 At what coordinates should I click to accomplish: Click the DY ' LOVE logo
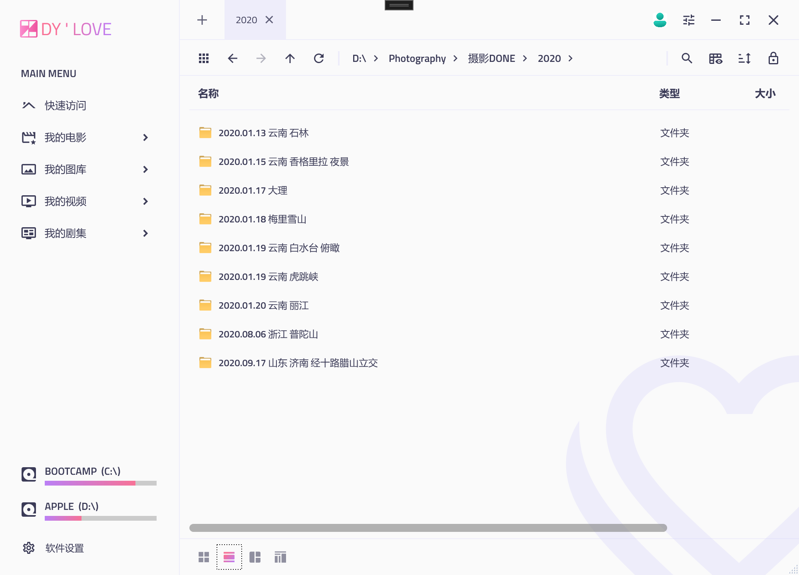[x=66, y=29]
